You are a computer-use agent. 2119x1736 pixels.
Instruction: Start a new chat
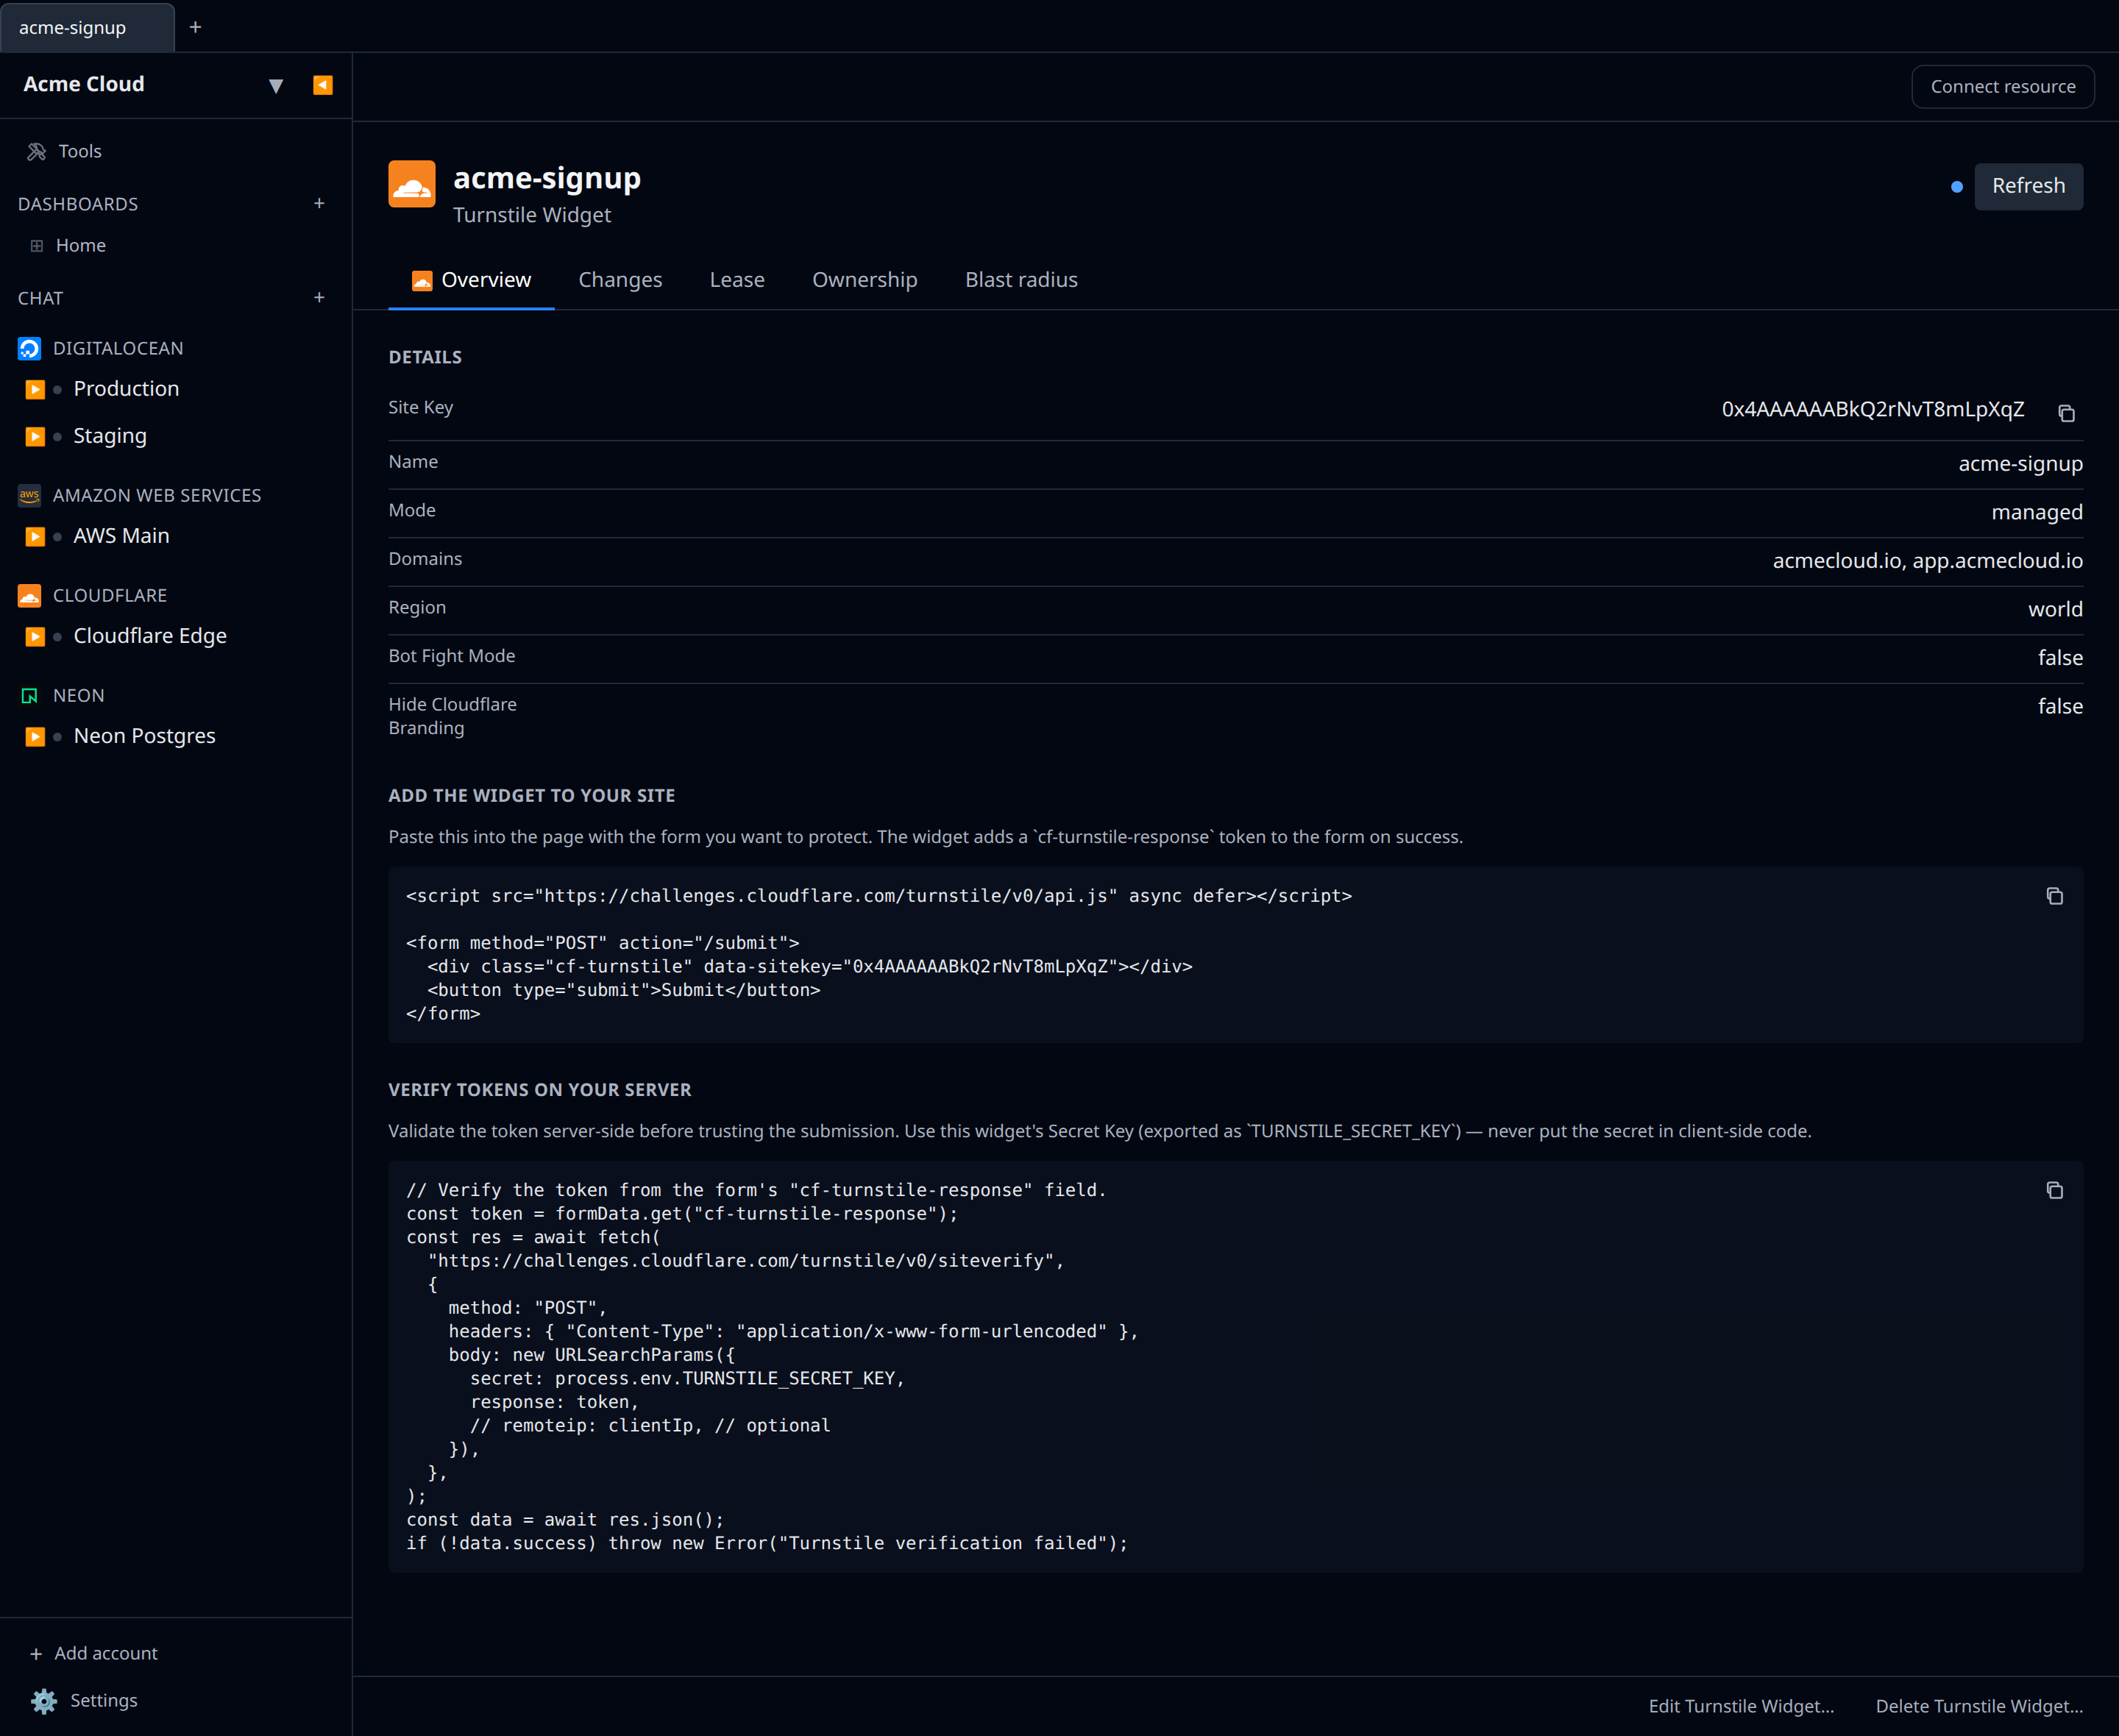[x=319, y=297]
